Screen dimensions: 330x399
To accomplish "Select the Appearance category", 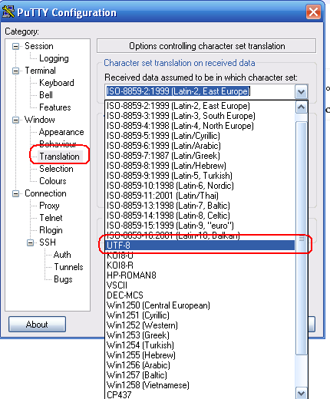I will [61, 132].
